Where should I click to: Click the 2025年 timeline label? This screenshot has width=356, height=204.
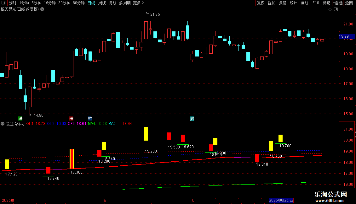pos(8,201)
